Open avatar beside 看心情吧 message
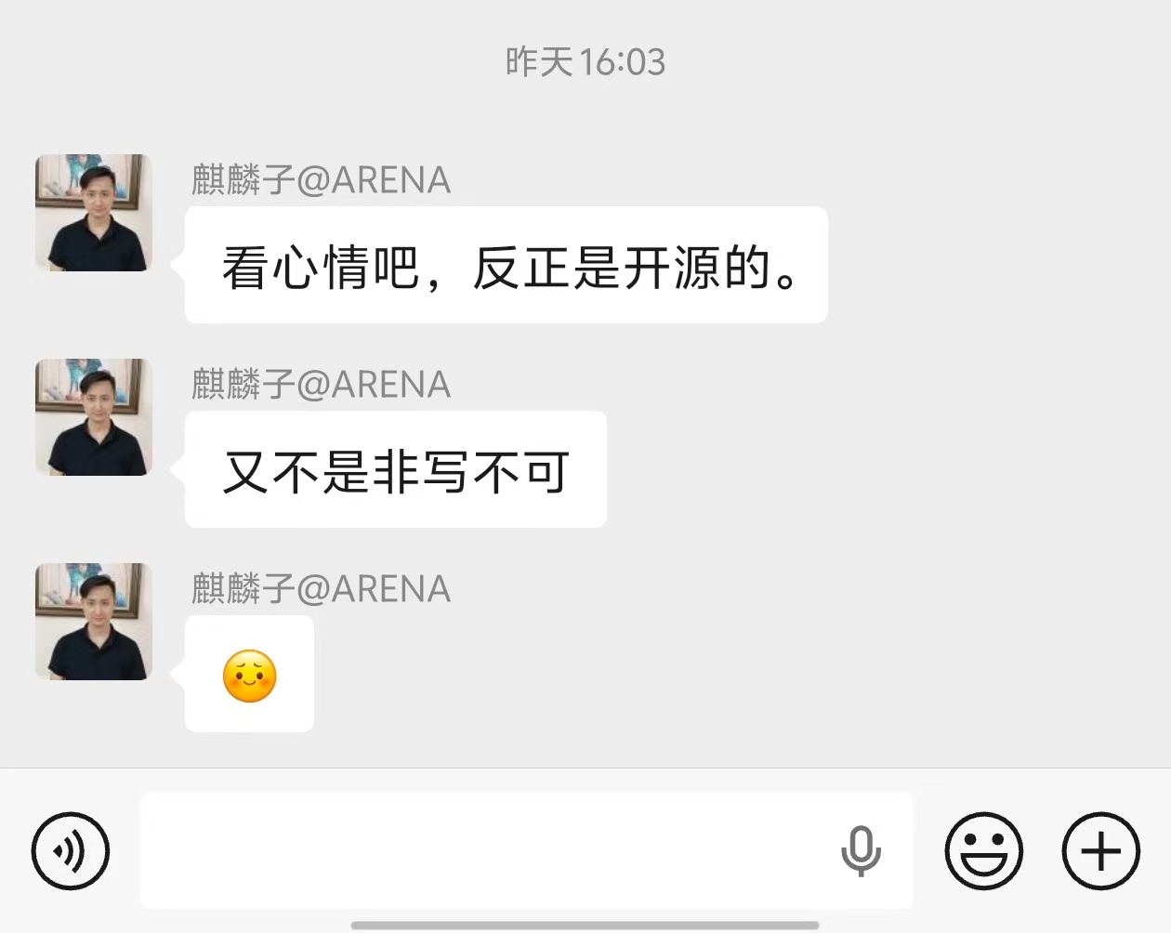 tap(94, 213)
